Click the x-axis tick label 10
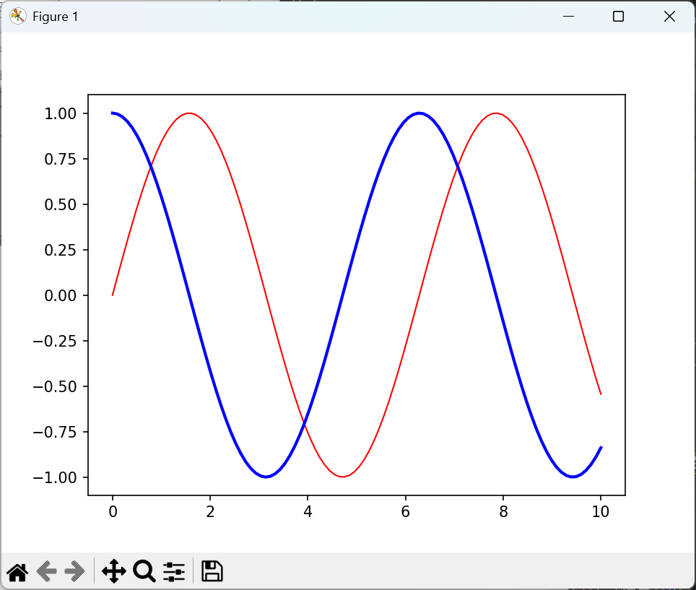Viewport: 696px width, 590px height. point(601,512)
